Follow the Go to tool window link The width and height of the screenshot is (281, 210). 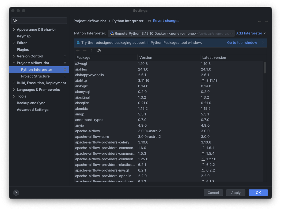tap(242, 42)
